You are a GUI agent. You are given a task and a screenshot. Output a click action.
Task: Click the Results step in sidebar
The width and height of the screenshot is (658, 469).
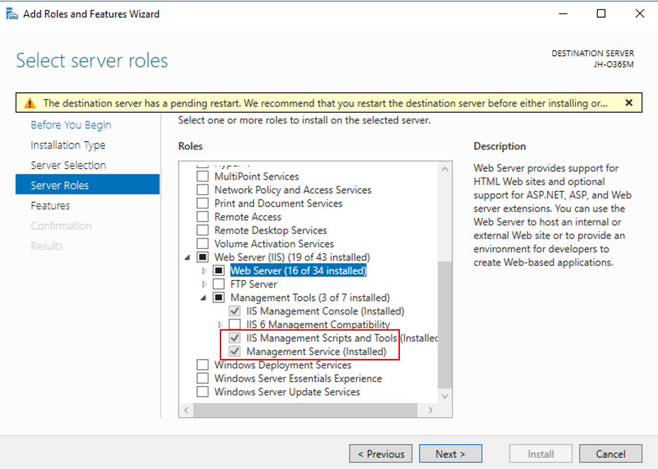[x=47, y=245]
